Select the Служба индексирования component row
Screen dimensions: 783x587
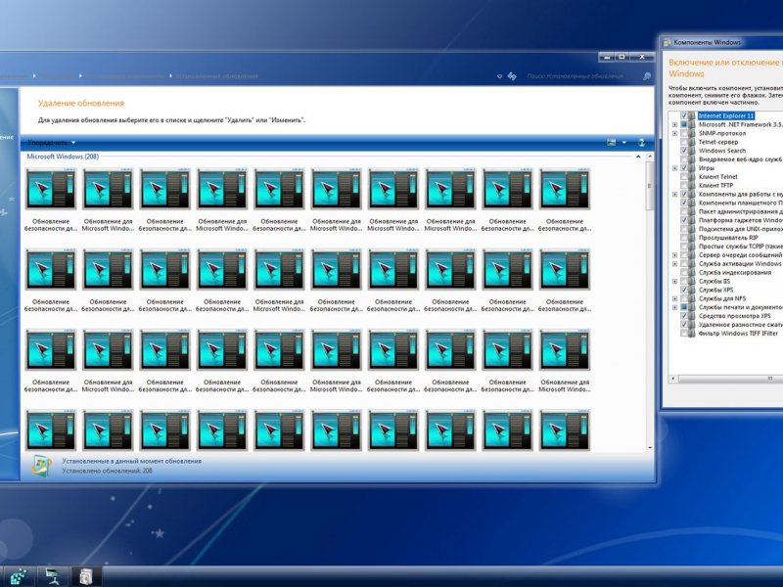(x=735, y=273)
